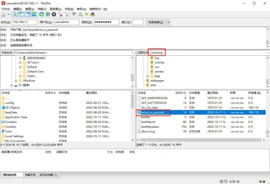Select the 3D Objects local folder

[12, 107]
